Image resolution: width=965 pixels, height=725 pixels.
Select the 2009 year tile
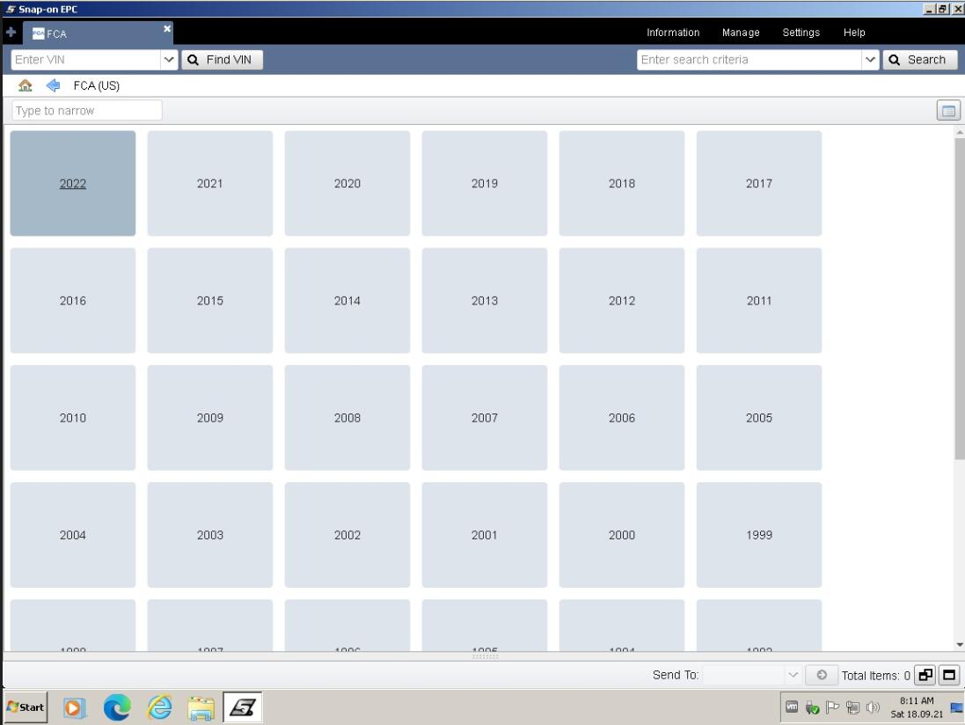coord(210,418)
